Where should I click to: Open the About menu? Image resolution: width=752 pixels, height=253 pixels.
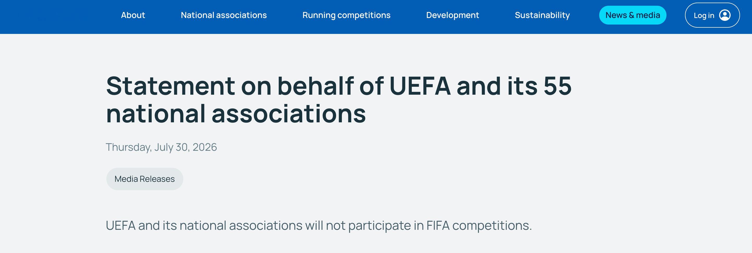pos(133,15)
